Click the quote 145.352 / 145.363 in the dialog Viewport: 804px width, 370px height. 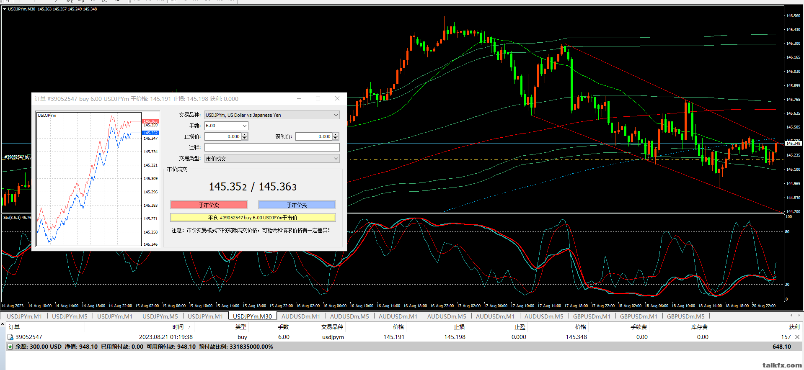coord(253,187)
